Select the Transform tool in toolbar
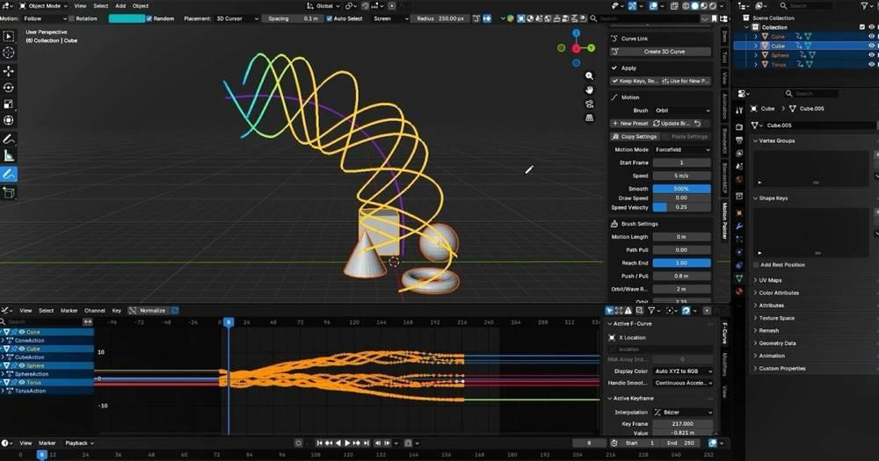Screen dimensions: 879x461 (9, 120)
